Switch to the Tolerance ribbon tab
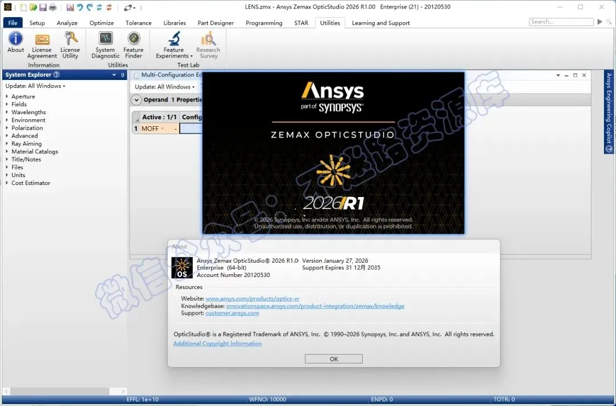This screenshot has height=406, width=616. (138, 23)
